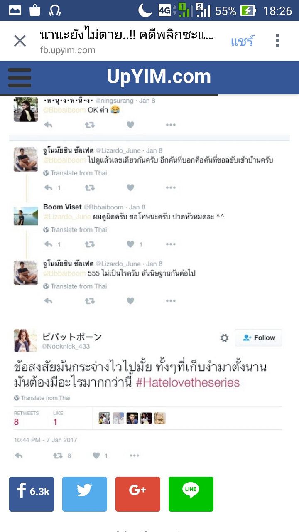
Task: Retweet the main Hatelovetheseries tweet
Action: pos(58,456)
